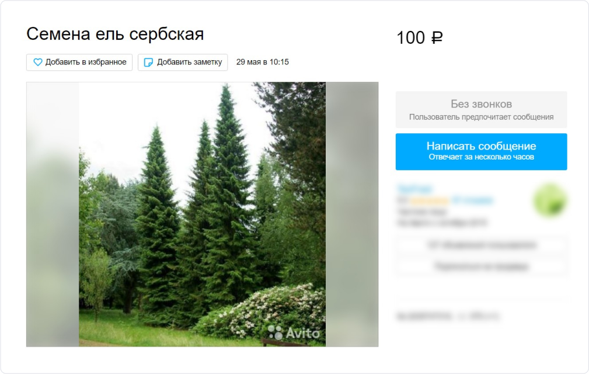The image size is (589, 374).
Task: Click the second blurred button under seller info
Action: click(x=481, y=266)
